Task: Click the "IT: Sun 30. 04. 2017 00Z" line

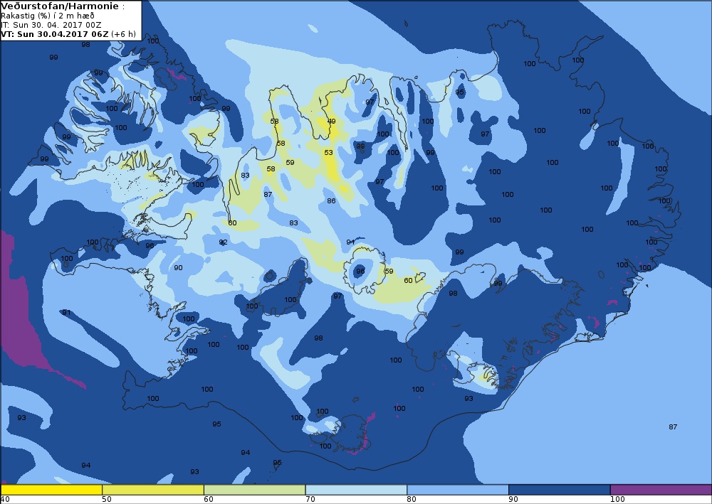Action: point(51,25)
